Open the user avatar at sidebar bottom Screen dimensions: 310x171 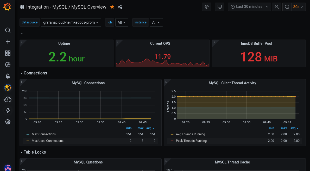pyautogui.click(x=8, y=168)
